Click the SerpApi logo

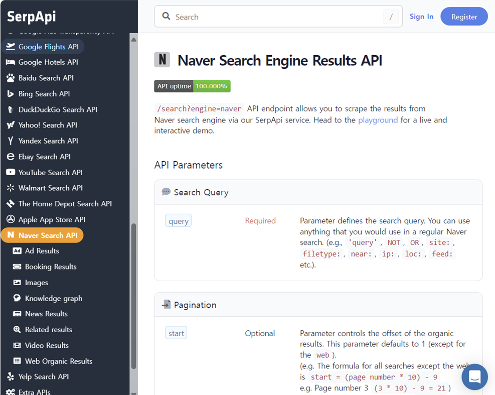coord(32,17)
